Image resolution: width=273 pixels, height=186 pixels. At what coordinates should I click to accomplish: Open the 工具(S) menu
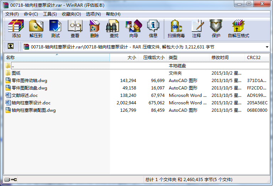pyautogui.click(x=50, y=14)
